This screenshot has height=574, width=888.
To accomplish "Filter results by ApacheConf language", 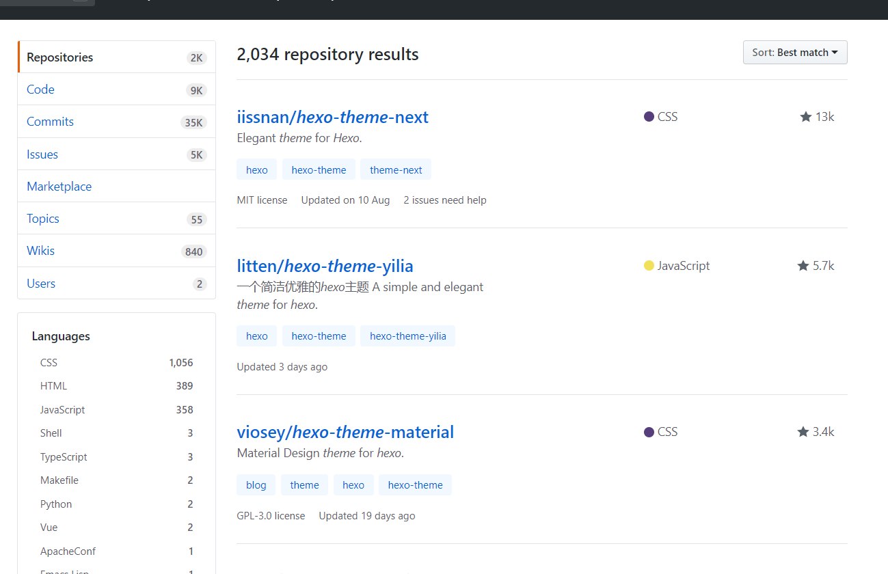I will coord(117,551).
